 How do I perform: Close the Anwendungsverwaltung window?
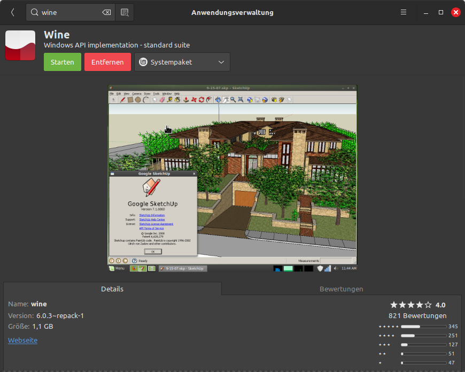(456, 12)
